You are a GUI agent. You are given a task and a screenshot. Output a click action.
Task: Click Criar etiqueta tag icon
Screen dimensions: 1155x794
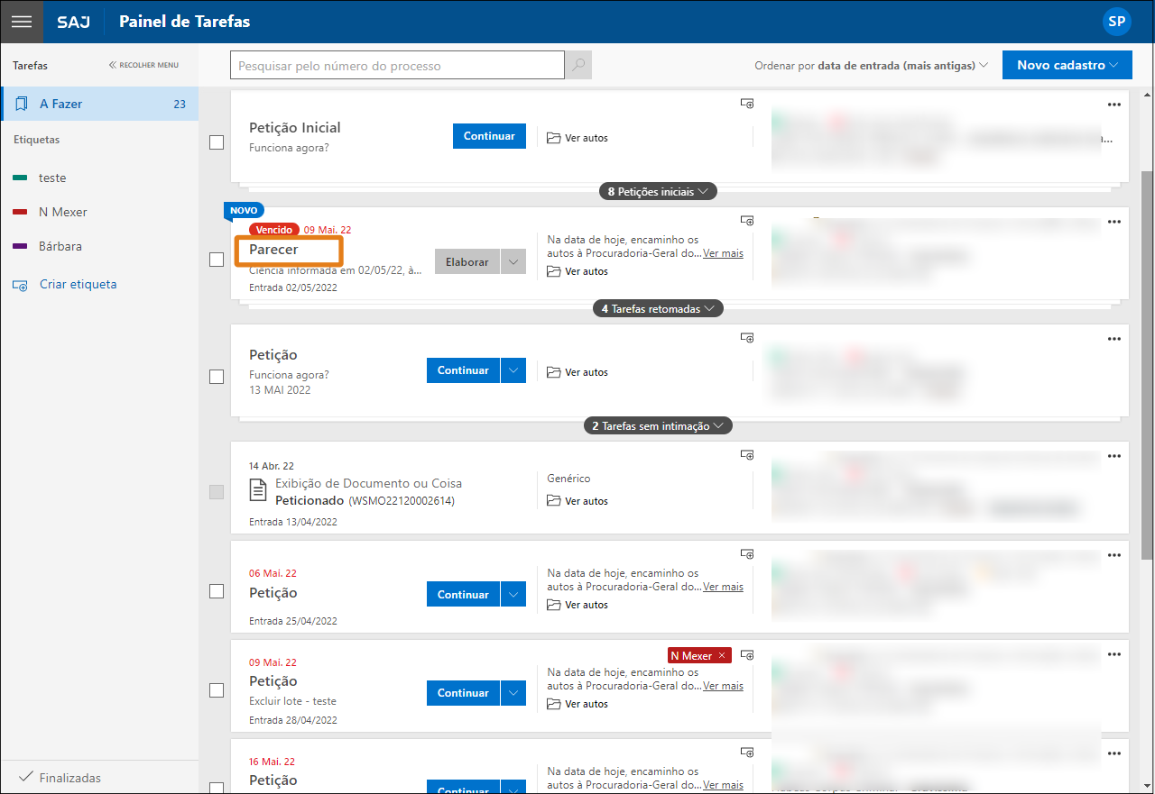[x=20, y=285]
